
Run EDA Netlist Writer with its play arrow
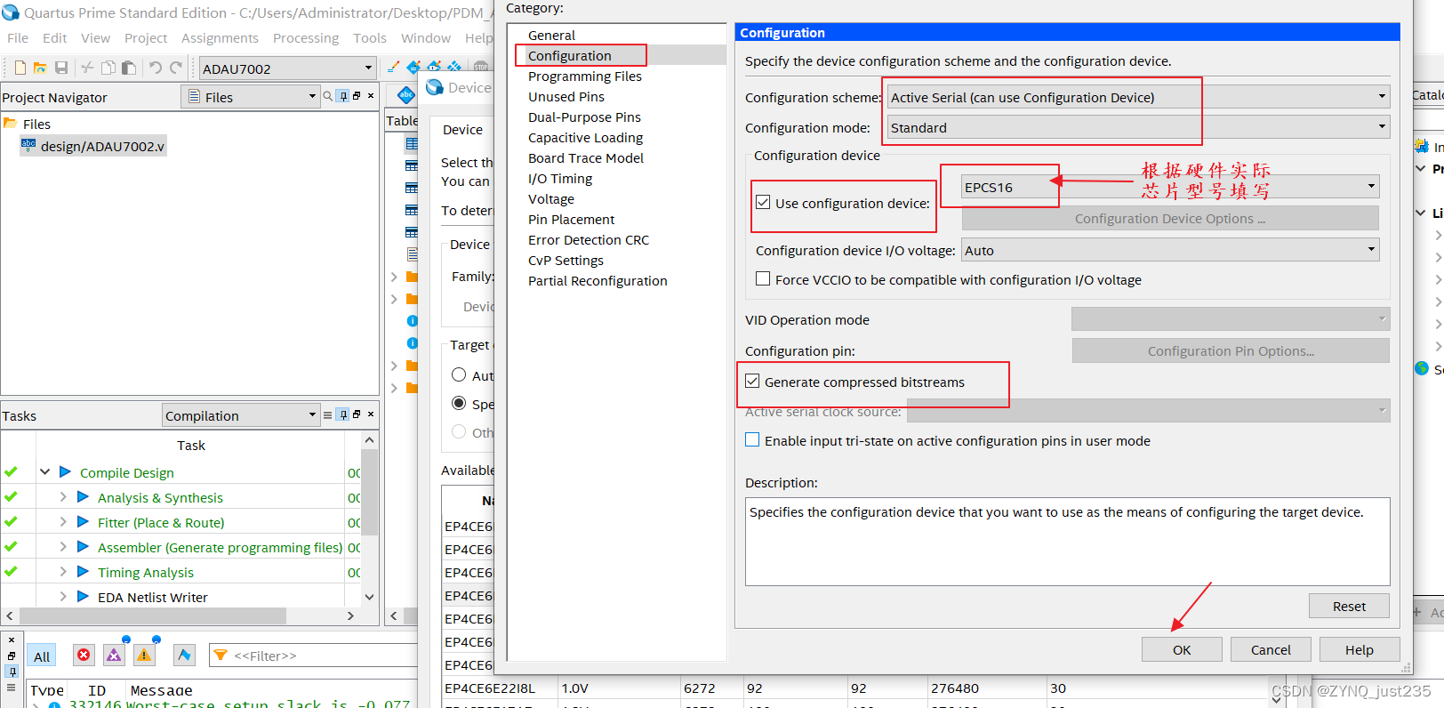[83, 597]
